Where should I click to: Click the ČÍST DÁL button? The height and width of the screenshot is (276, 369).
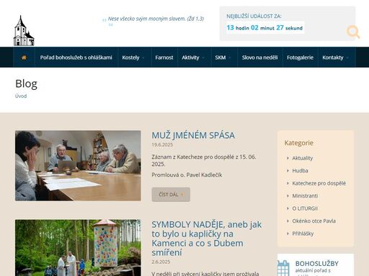[171, 194]
